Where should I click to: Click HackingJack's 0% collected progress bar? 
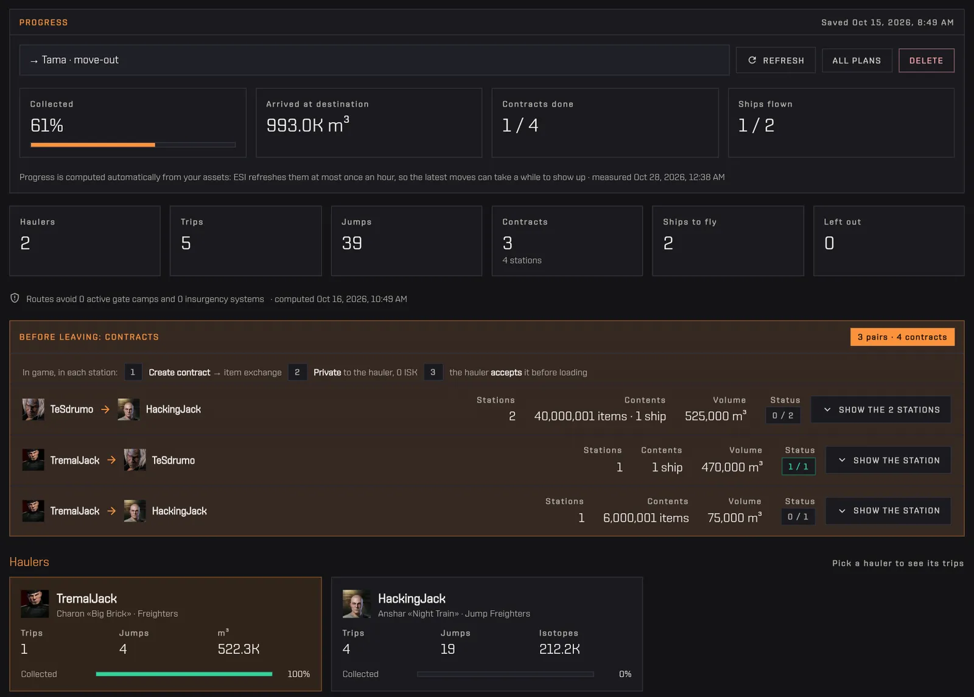point(505,674)
